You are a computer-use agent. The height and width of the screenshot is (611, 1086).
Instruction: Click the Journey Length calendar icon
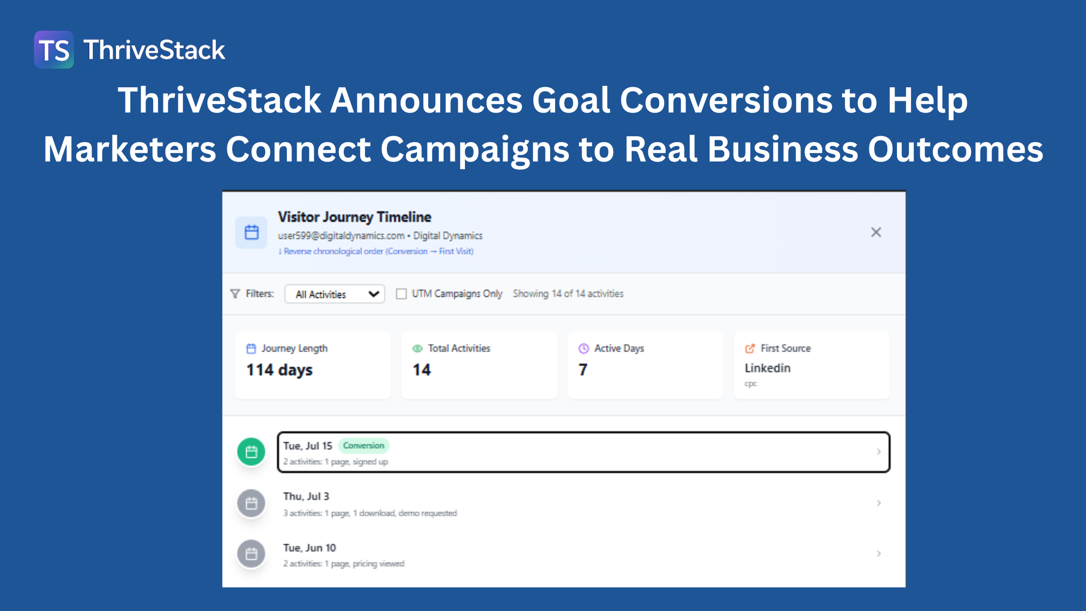pyautogui.click(x=251, y=349)
